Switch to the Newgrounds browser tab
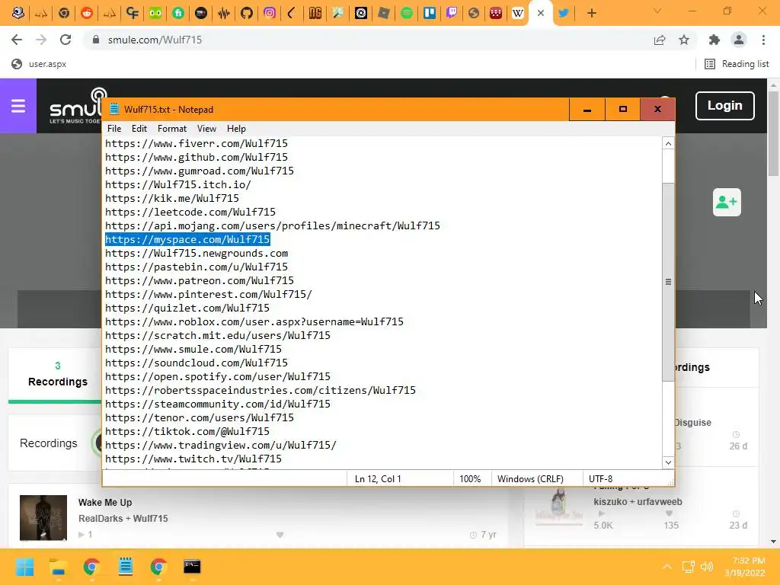This screenshot has width=780, height=585. tap(315, 13)
